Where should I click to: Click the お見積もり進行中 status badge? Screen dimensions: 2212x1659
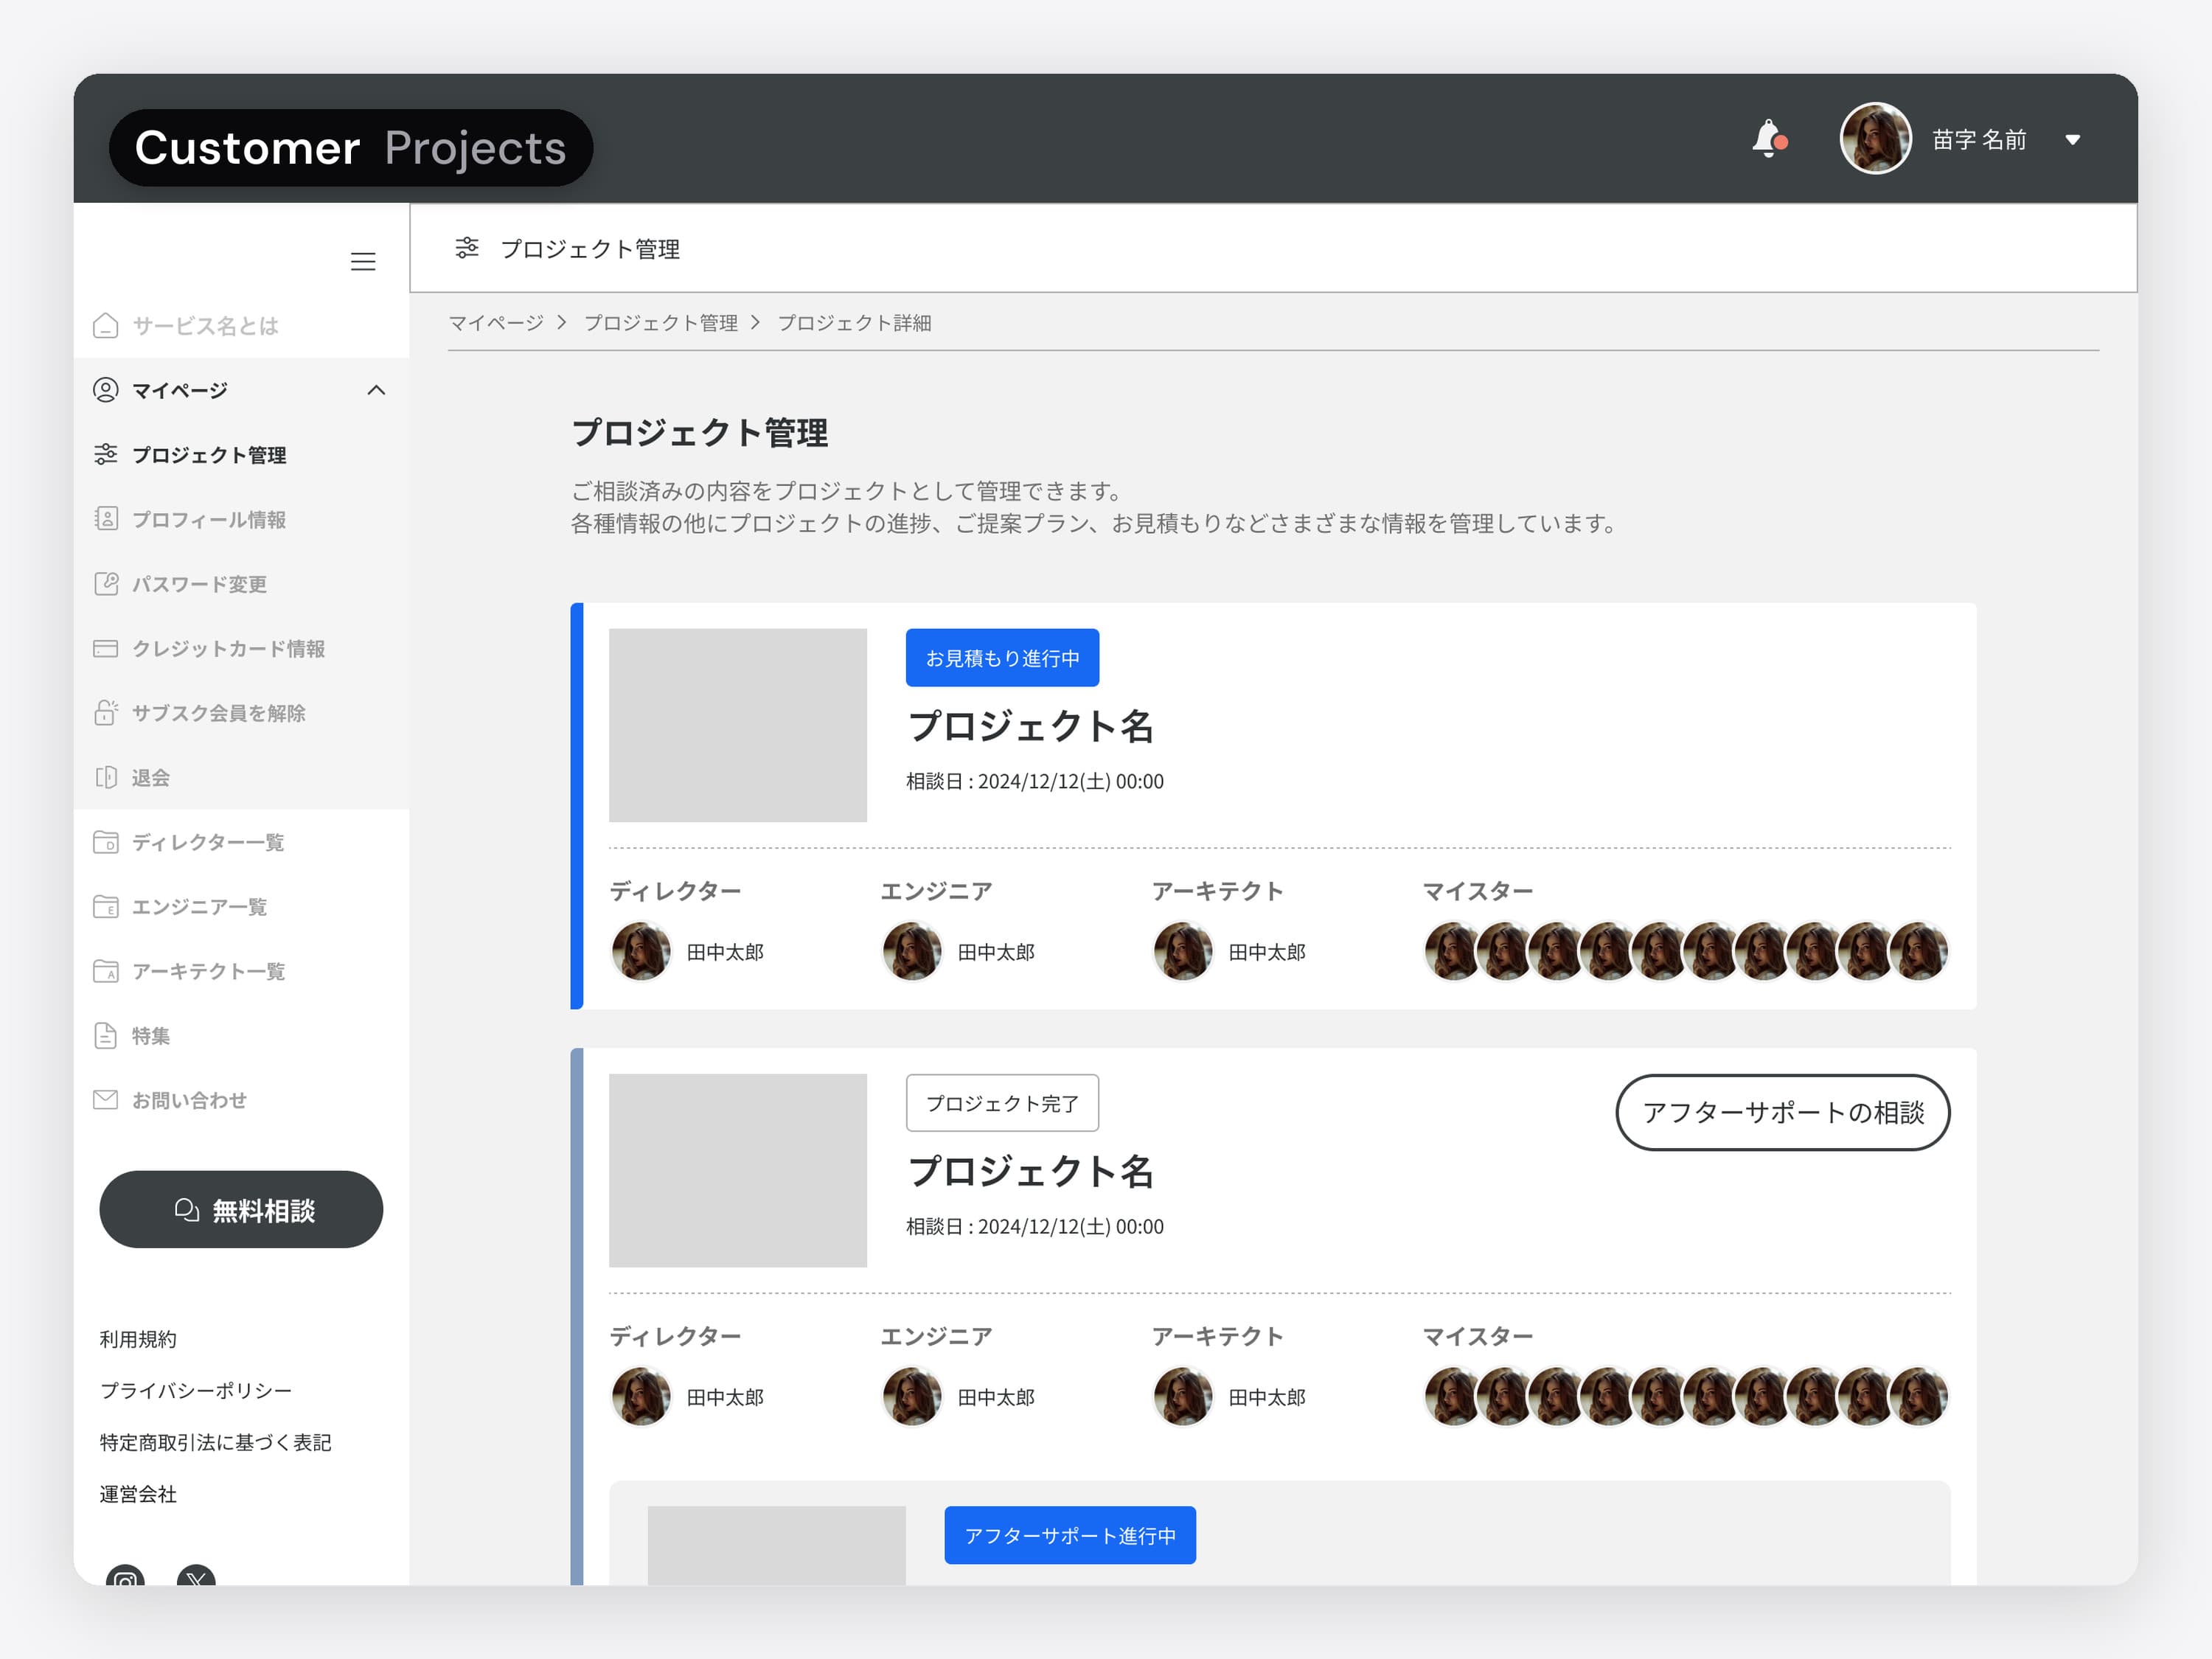(1002, 658)
